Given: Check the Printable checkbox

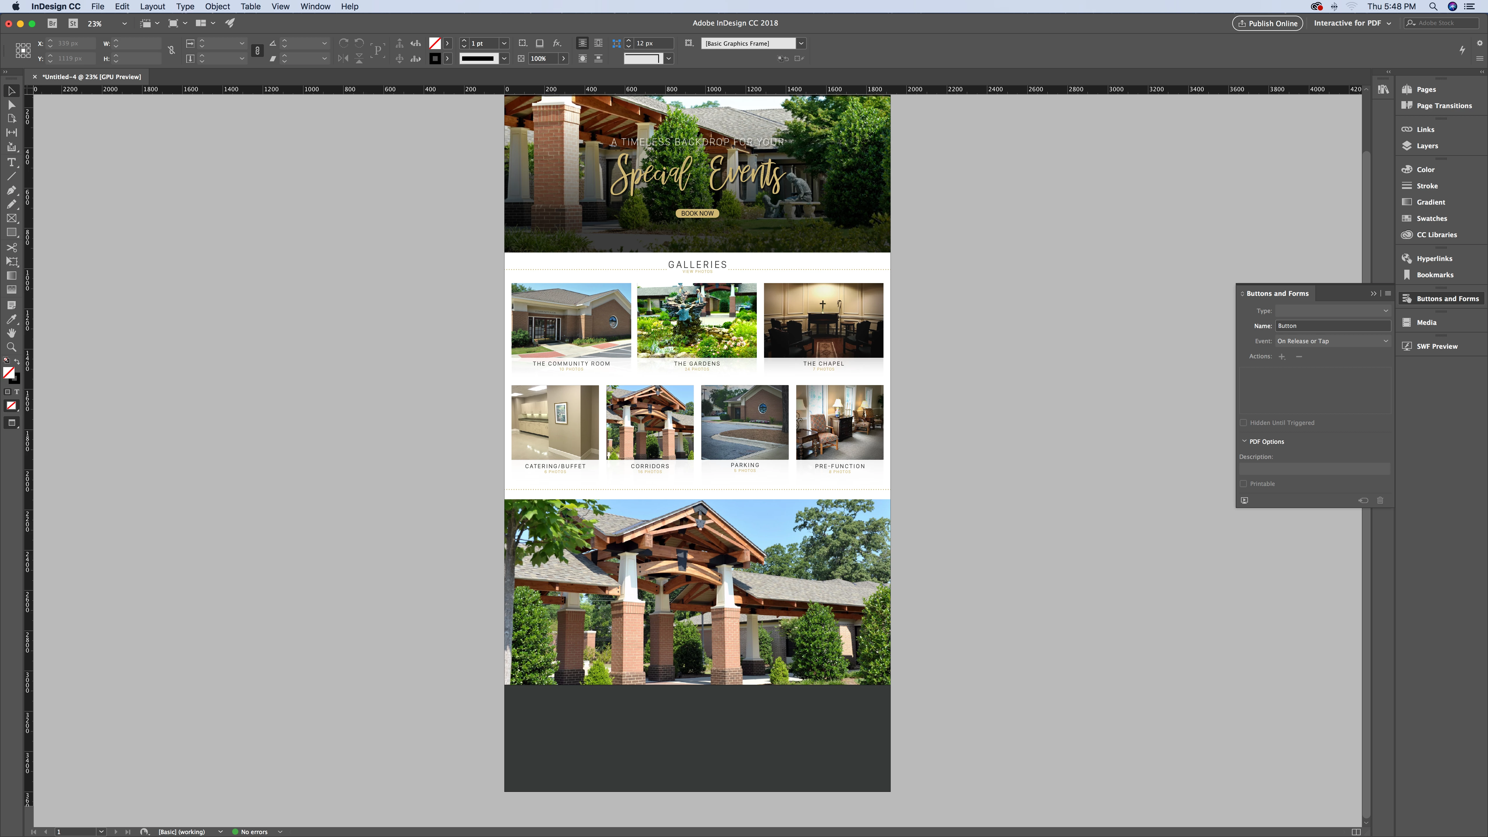Looking at the screenshot, I should pyautogui.click(x=1243, y=484).
